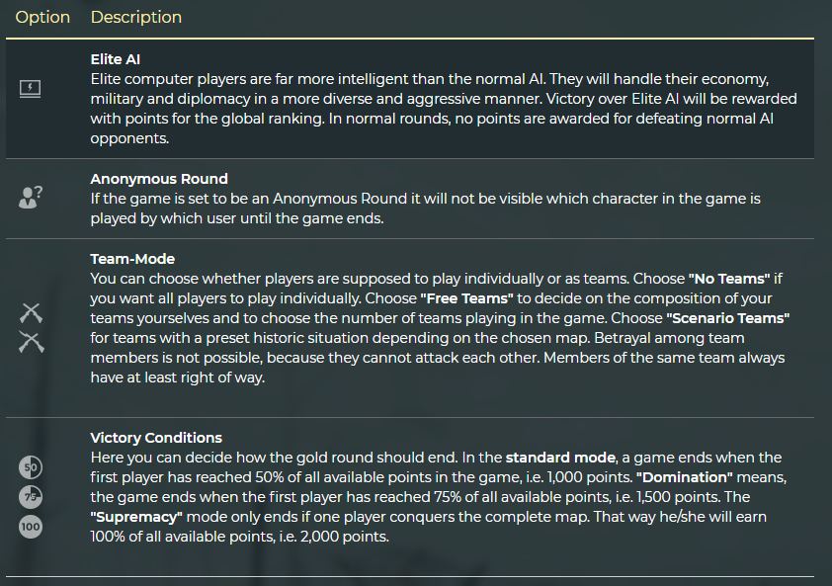Viewport: 832px width, 586px height.
Task: Click the Anonymous Round heading
Action: pyautogui.click(x=158, y=179)
